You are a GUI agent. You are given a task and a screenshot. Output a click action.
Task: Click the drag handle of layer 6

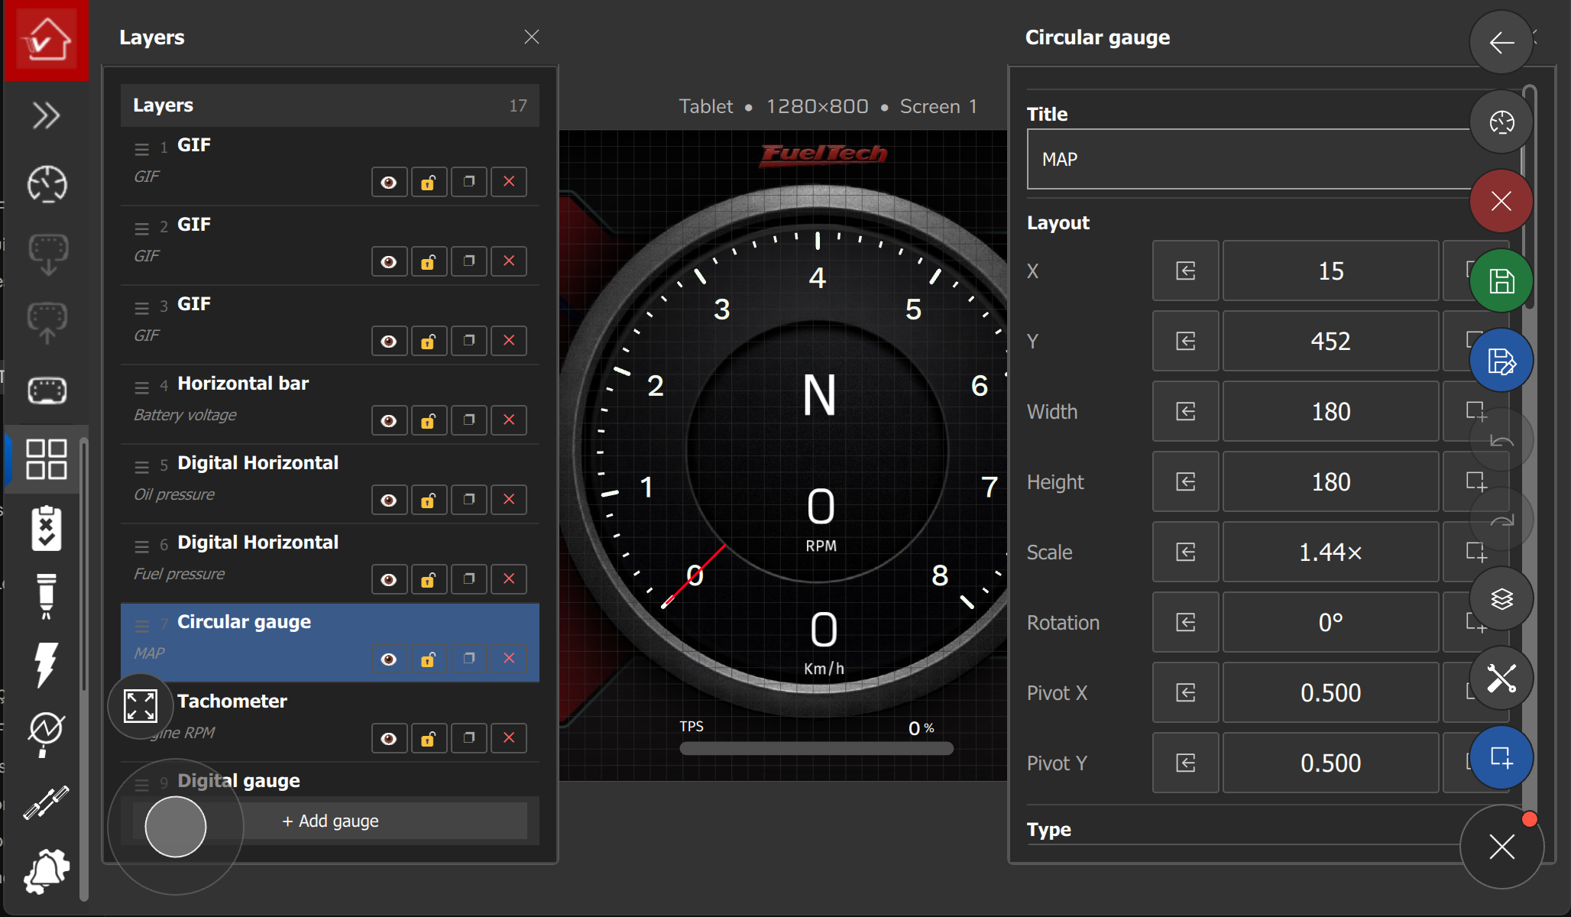click(142, 546)
